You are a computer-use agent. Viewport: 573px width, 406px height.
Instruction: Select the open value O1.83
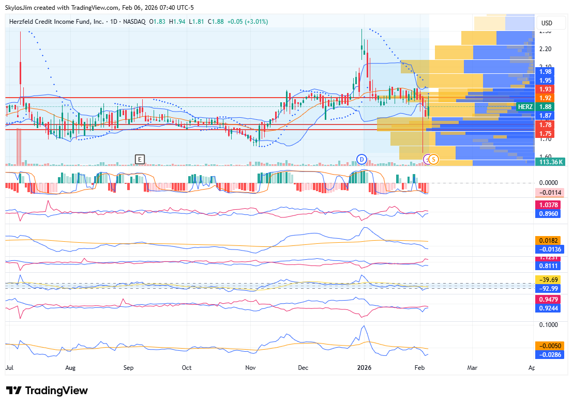[157, 22]
